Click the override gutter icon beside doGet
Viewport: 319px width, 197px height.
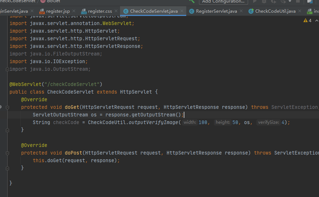tap(1, 107)
